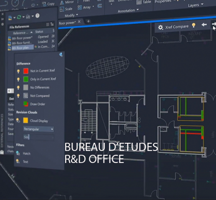Close the floor power drawing tab
This screenshot has height=200, width=216.
coord(79,22)
